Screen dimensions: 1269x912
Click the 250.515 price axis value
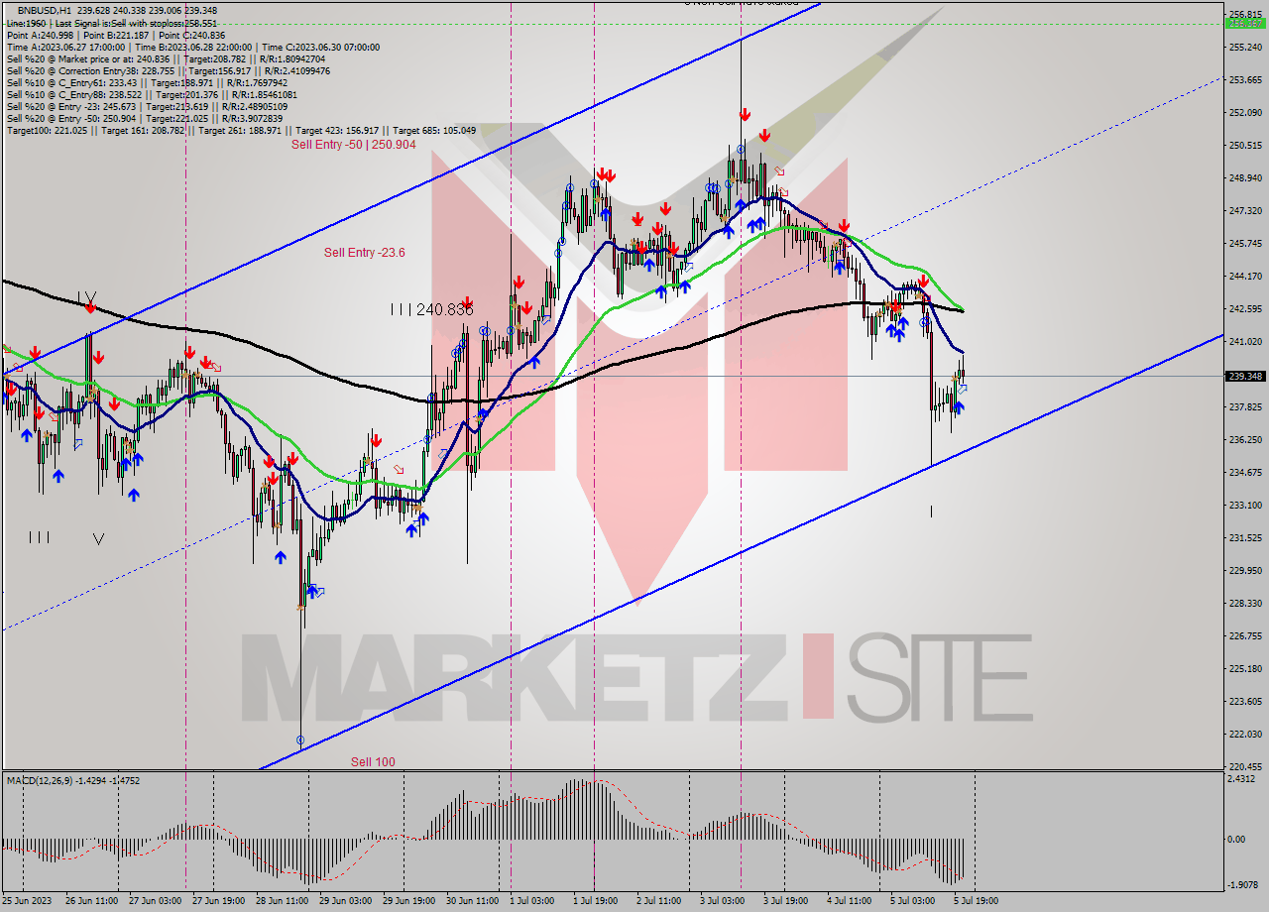[1245, 145]
